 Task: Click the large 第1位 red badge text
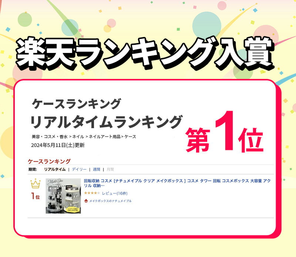224,132
